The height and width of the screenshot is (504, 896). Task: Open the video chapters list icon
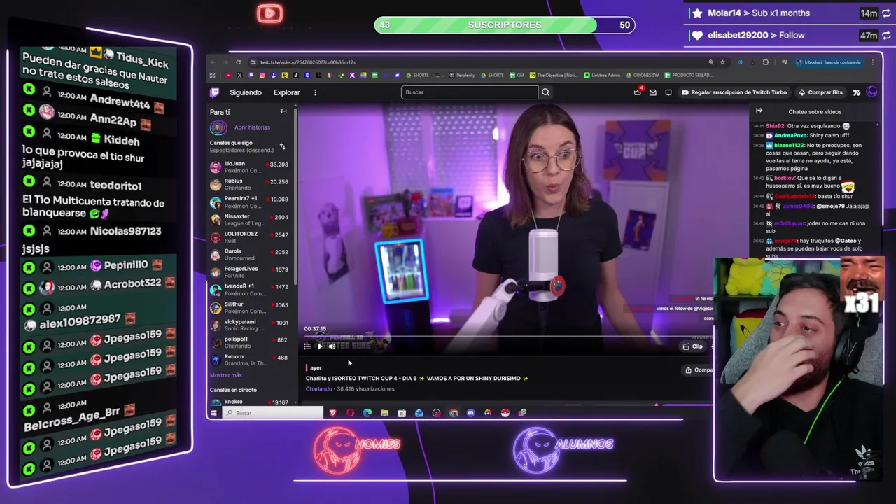307,346
